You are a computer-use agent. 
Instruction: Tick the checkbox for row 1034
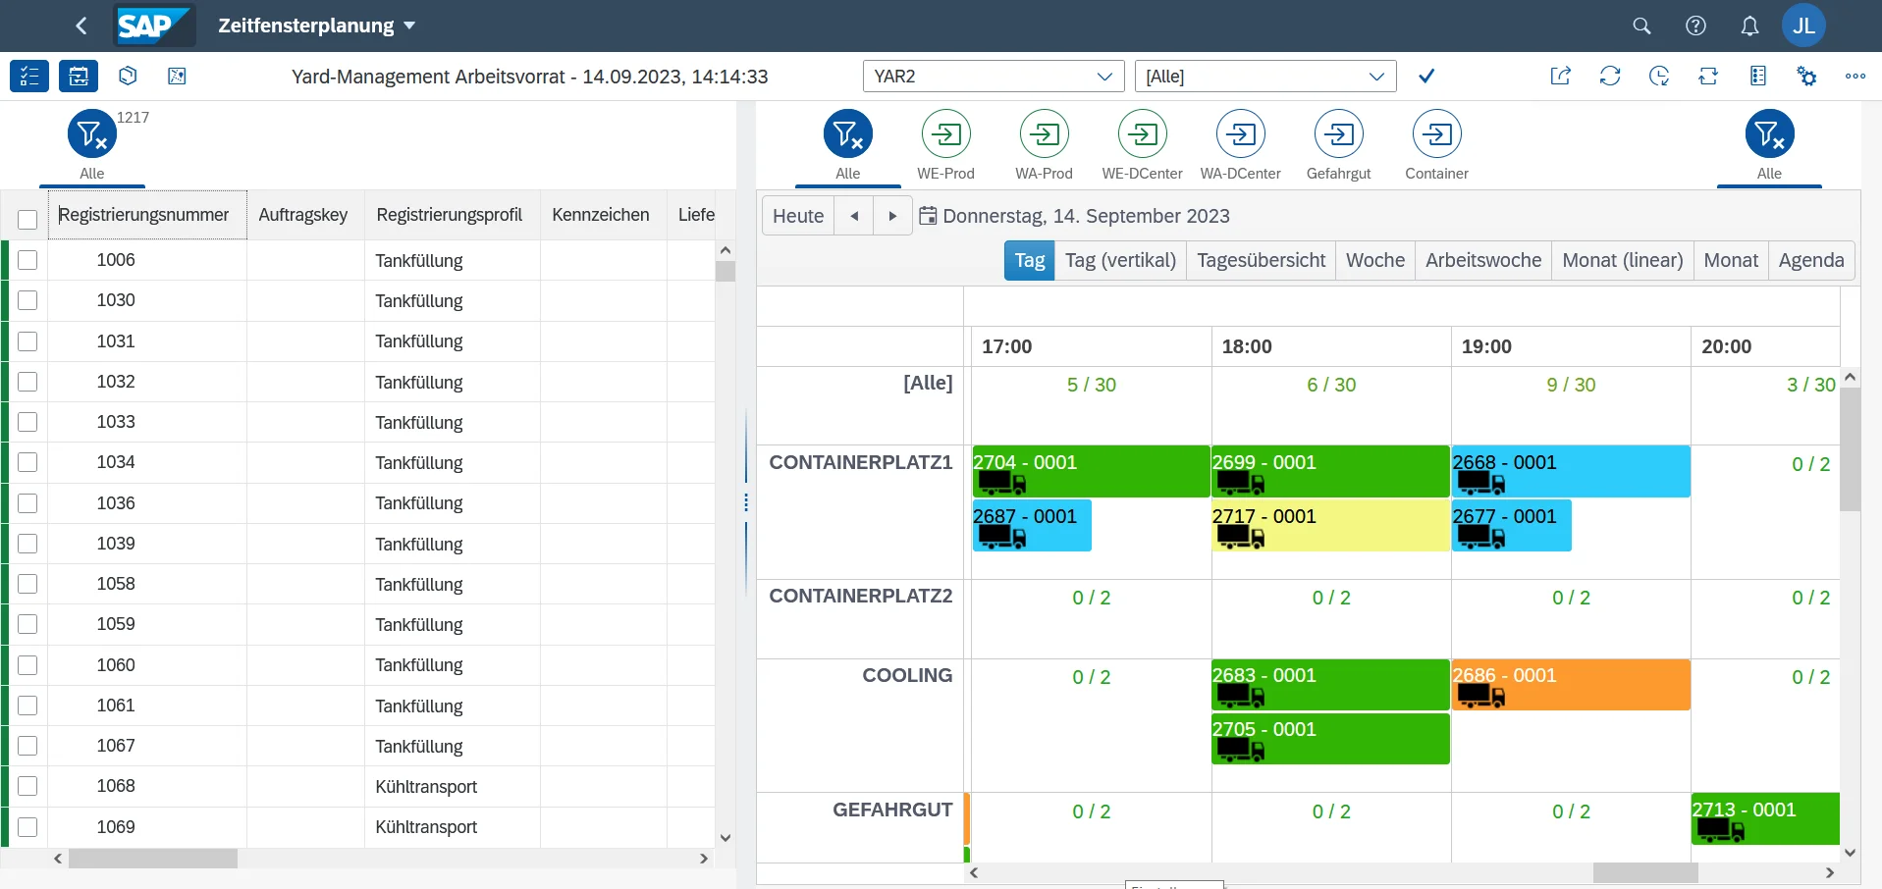[27, 462]
